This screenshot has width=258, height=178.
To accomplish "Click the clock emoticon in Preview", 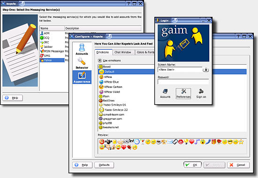I will pyautogui.click(x=137, y=141).
